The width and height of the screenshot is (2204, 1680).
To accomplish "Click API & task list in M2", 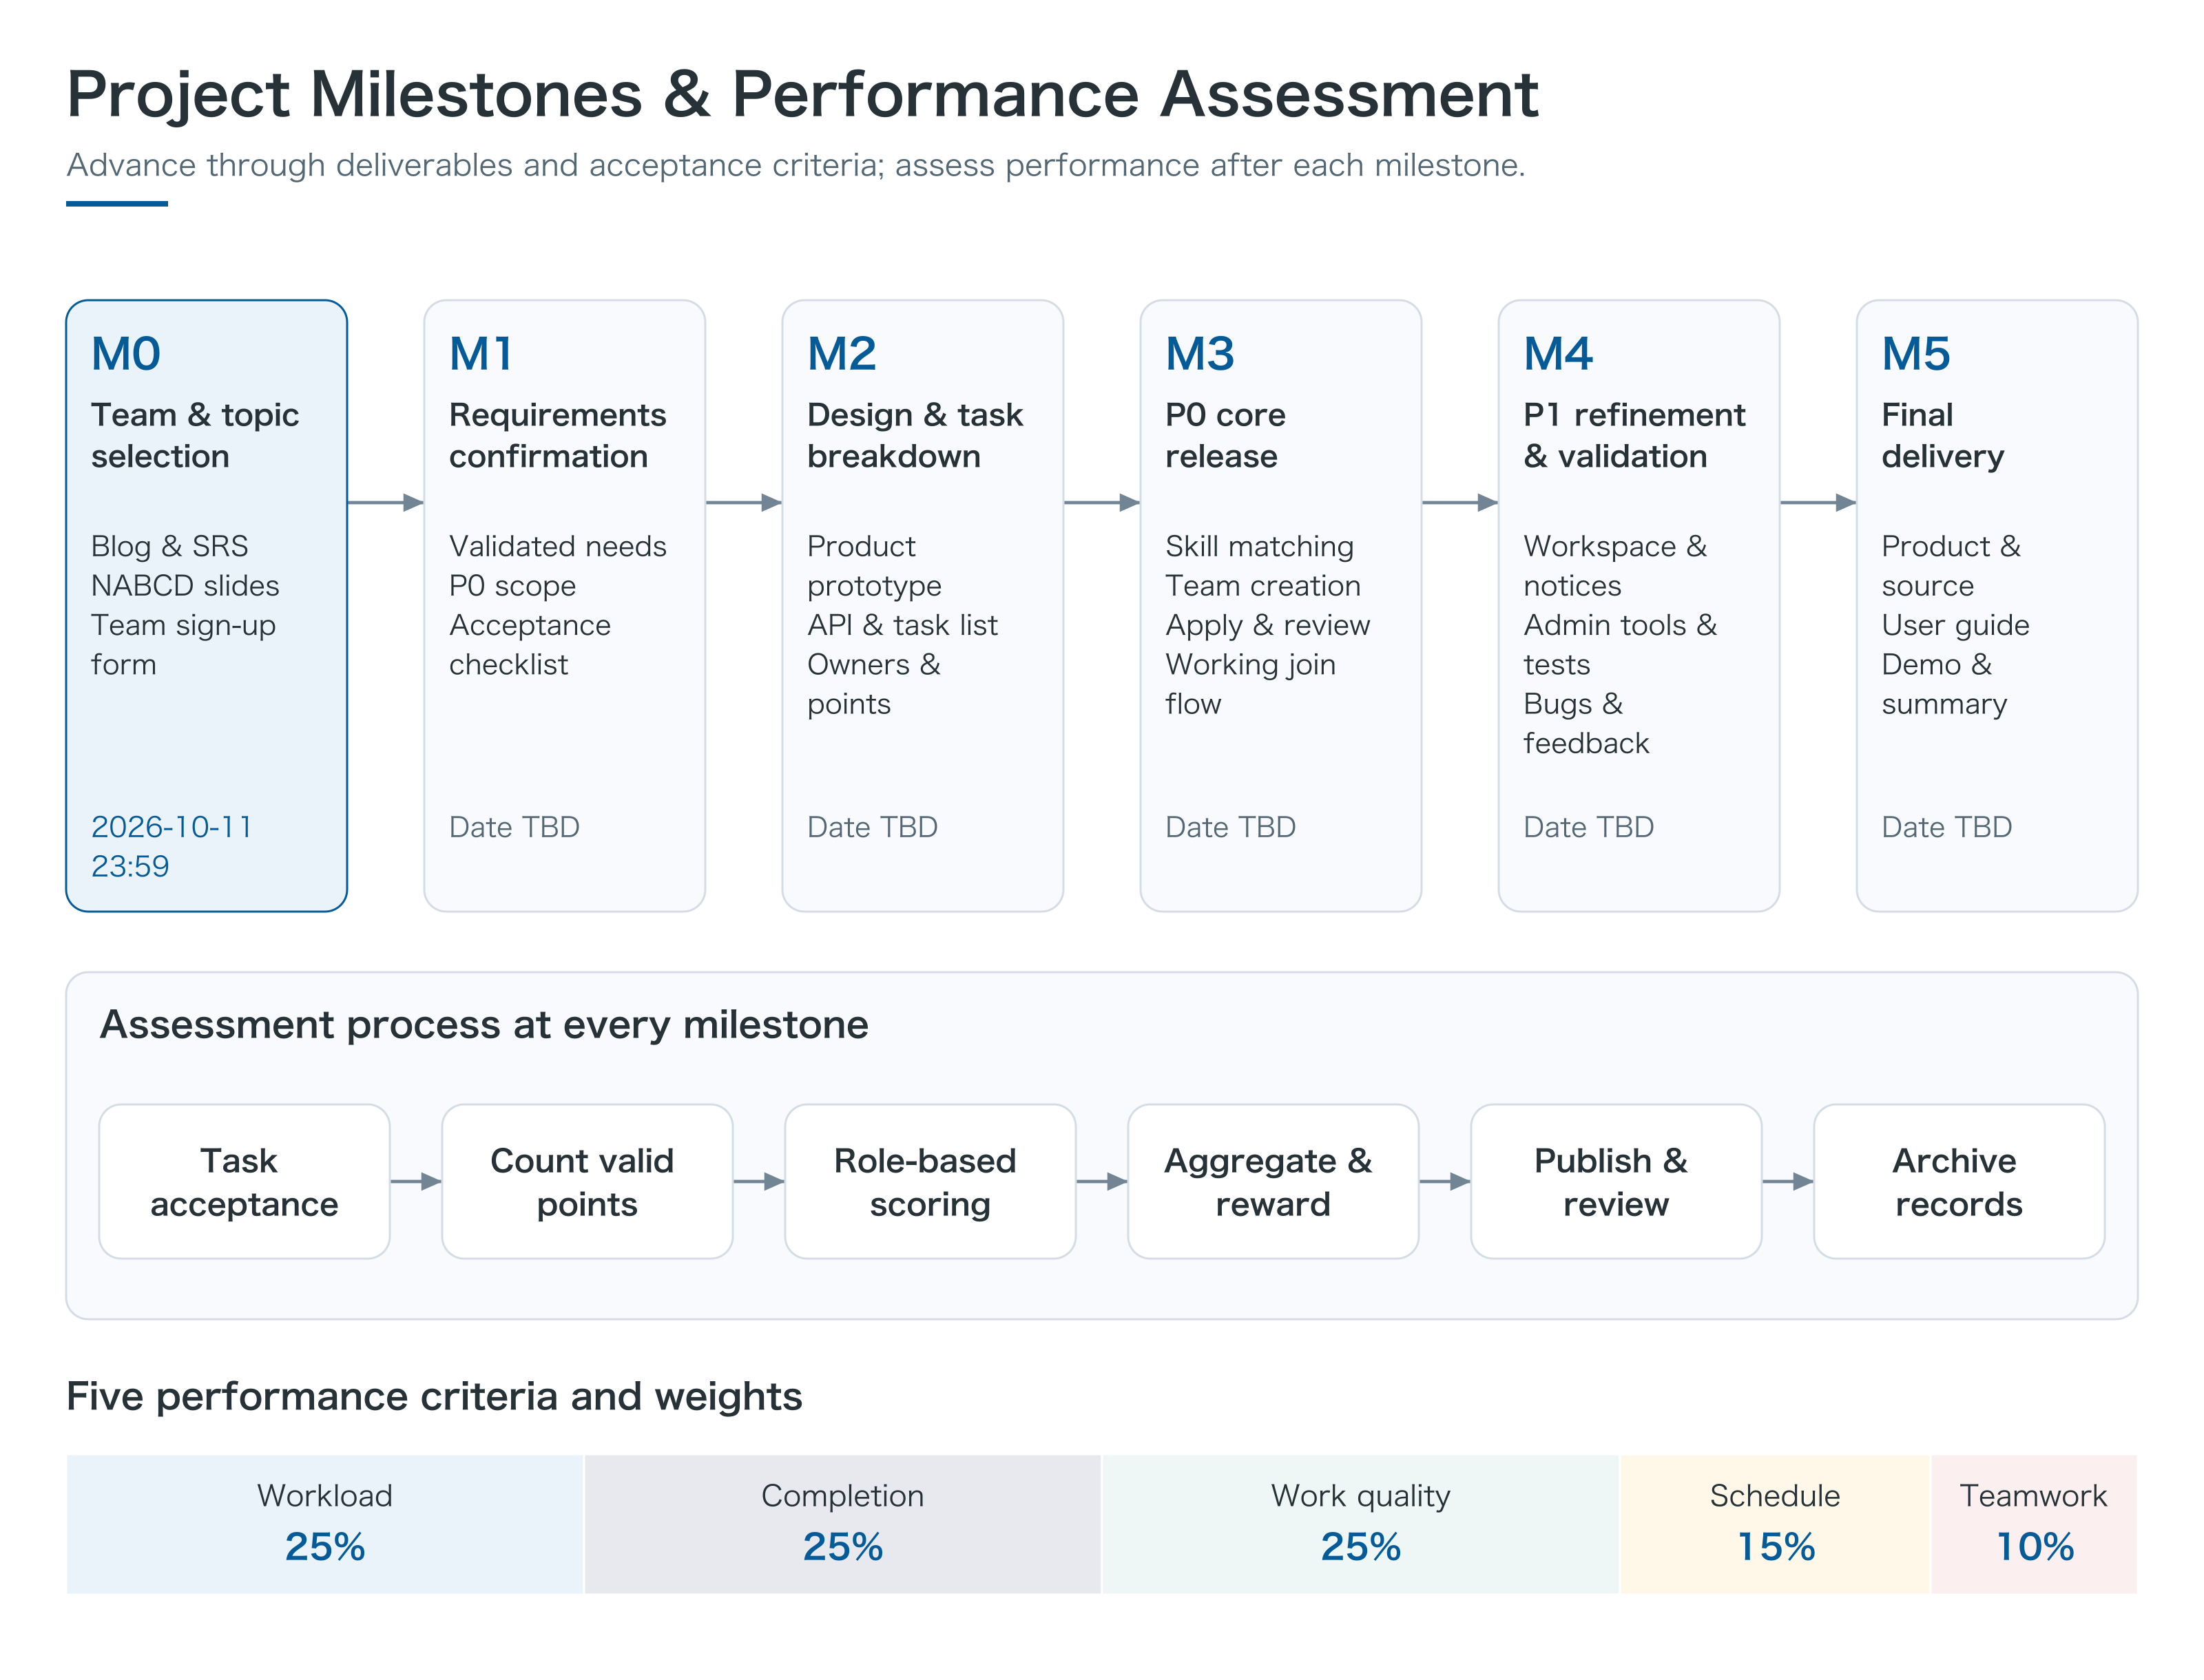I will [902, 625].
